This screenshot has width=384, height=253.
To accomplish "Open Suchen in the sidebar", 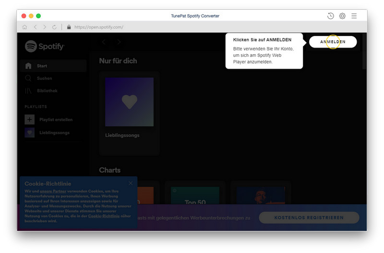I will click(x=53, y=78).
